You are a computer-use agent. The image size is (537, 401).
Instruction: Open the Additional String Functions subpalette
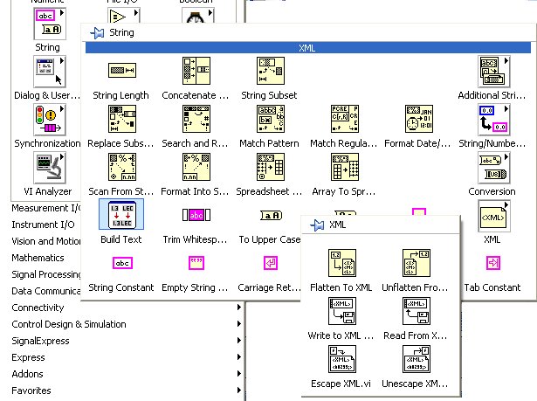(x=494, y=72)
